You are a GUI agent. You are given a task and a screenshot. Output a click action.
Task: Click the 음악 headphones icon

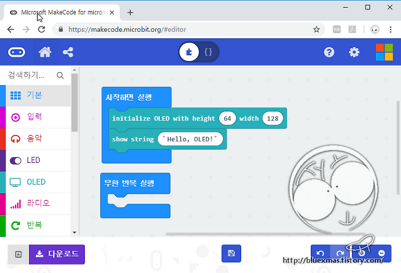pos(16,139)
